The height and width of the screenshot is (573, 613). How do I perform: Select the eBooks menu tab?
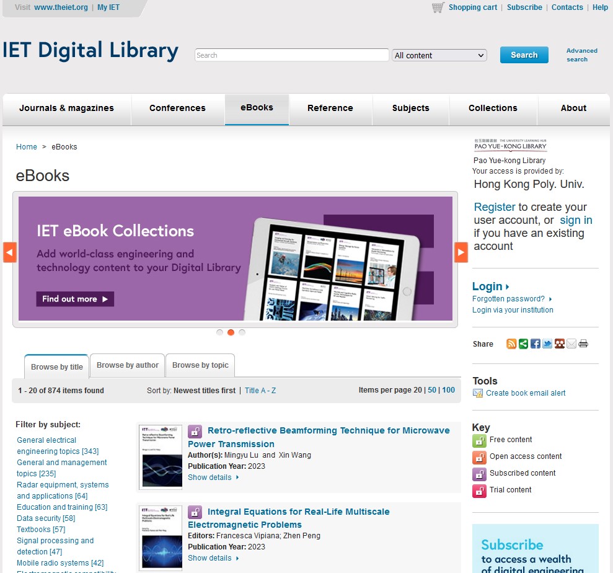point(257,107)
